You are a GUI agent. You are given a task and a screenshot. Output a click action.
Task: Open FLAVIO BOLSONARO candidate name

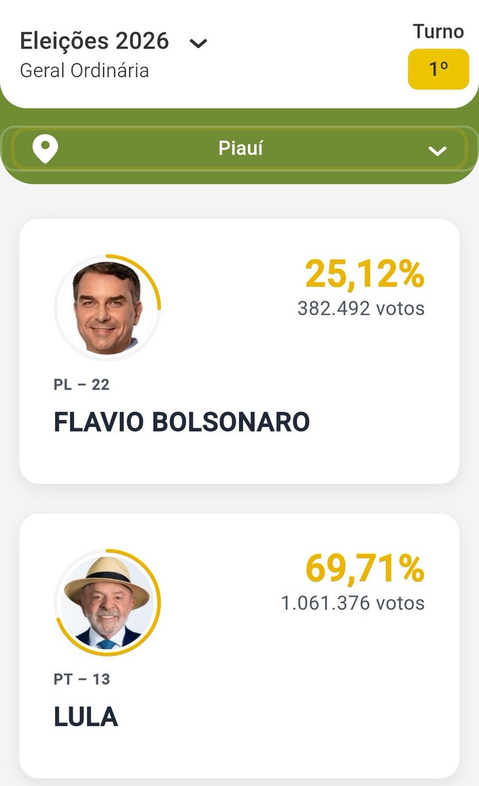[x=182, y=422]
